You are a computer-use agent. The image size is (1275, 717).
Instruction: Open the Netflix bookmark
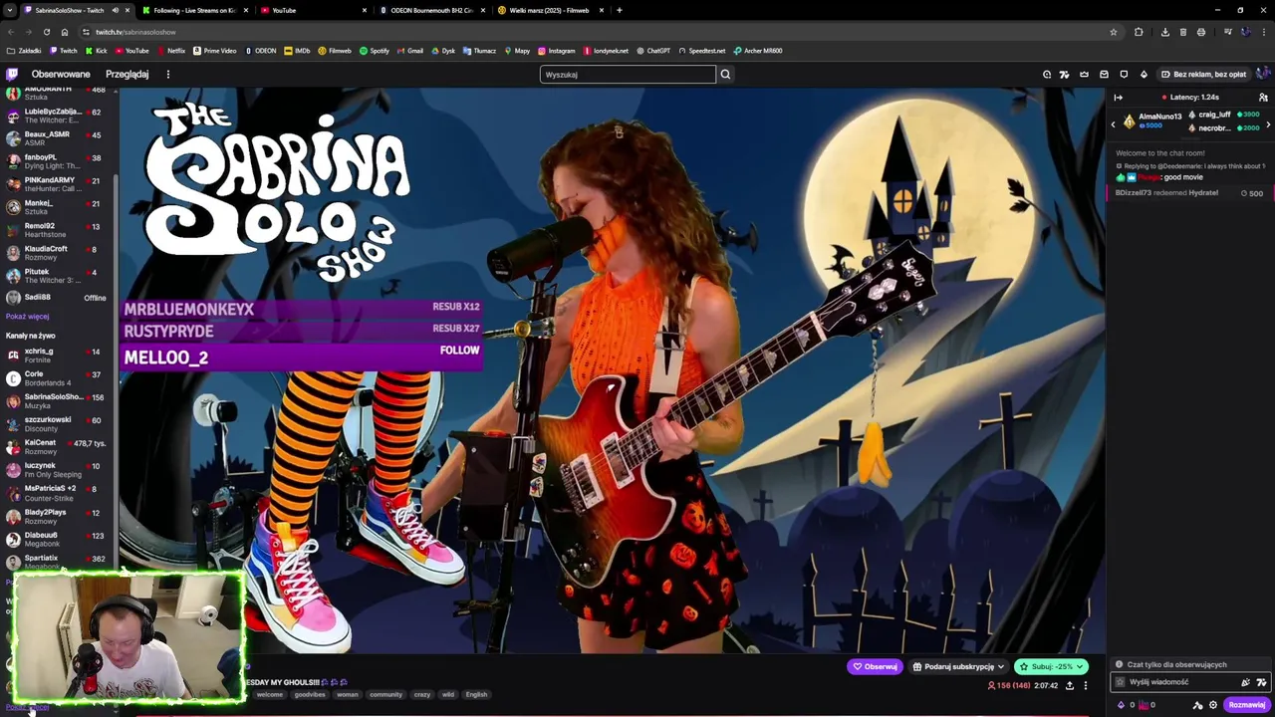tap(170, 51)
